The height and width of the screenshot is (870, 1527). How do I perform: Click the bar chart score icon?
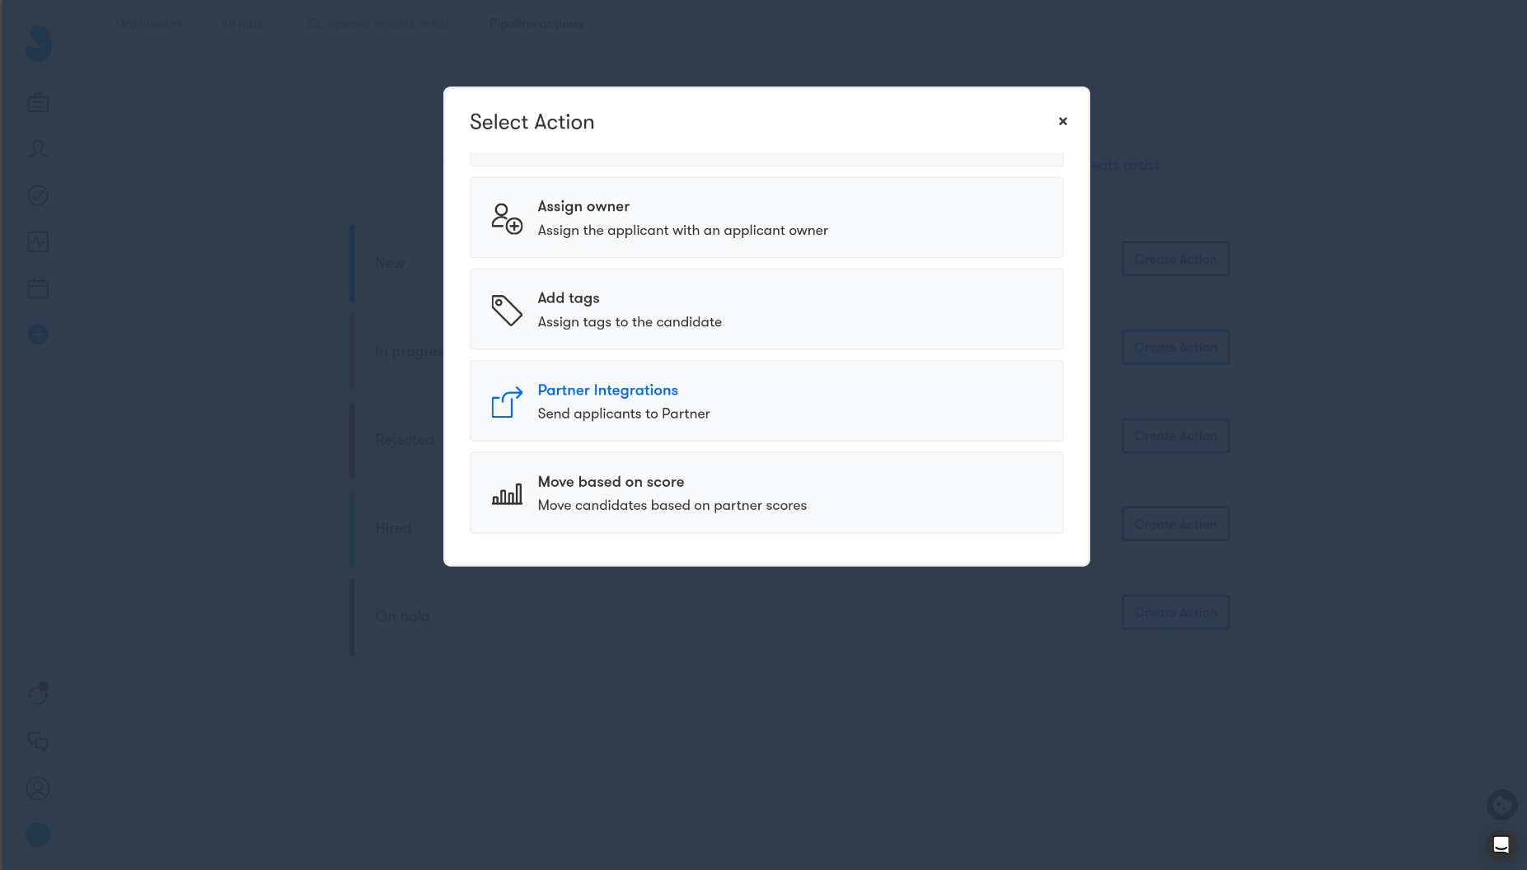point(507,493)
